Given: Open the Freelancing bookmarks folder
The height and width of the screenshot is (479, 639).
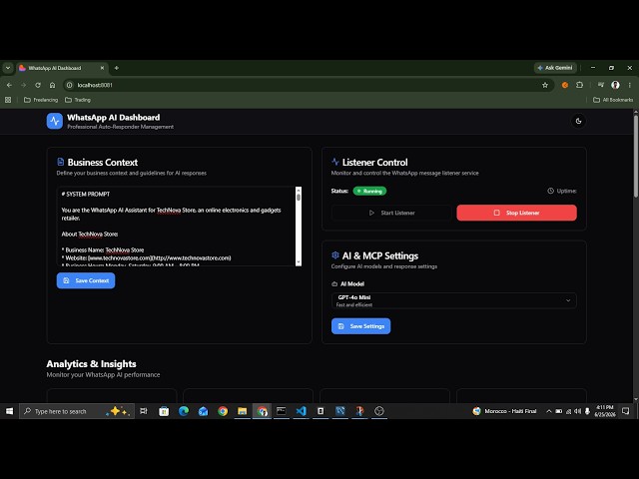Looking at the screenshot, I should tap(41, 100).
